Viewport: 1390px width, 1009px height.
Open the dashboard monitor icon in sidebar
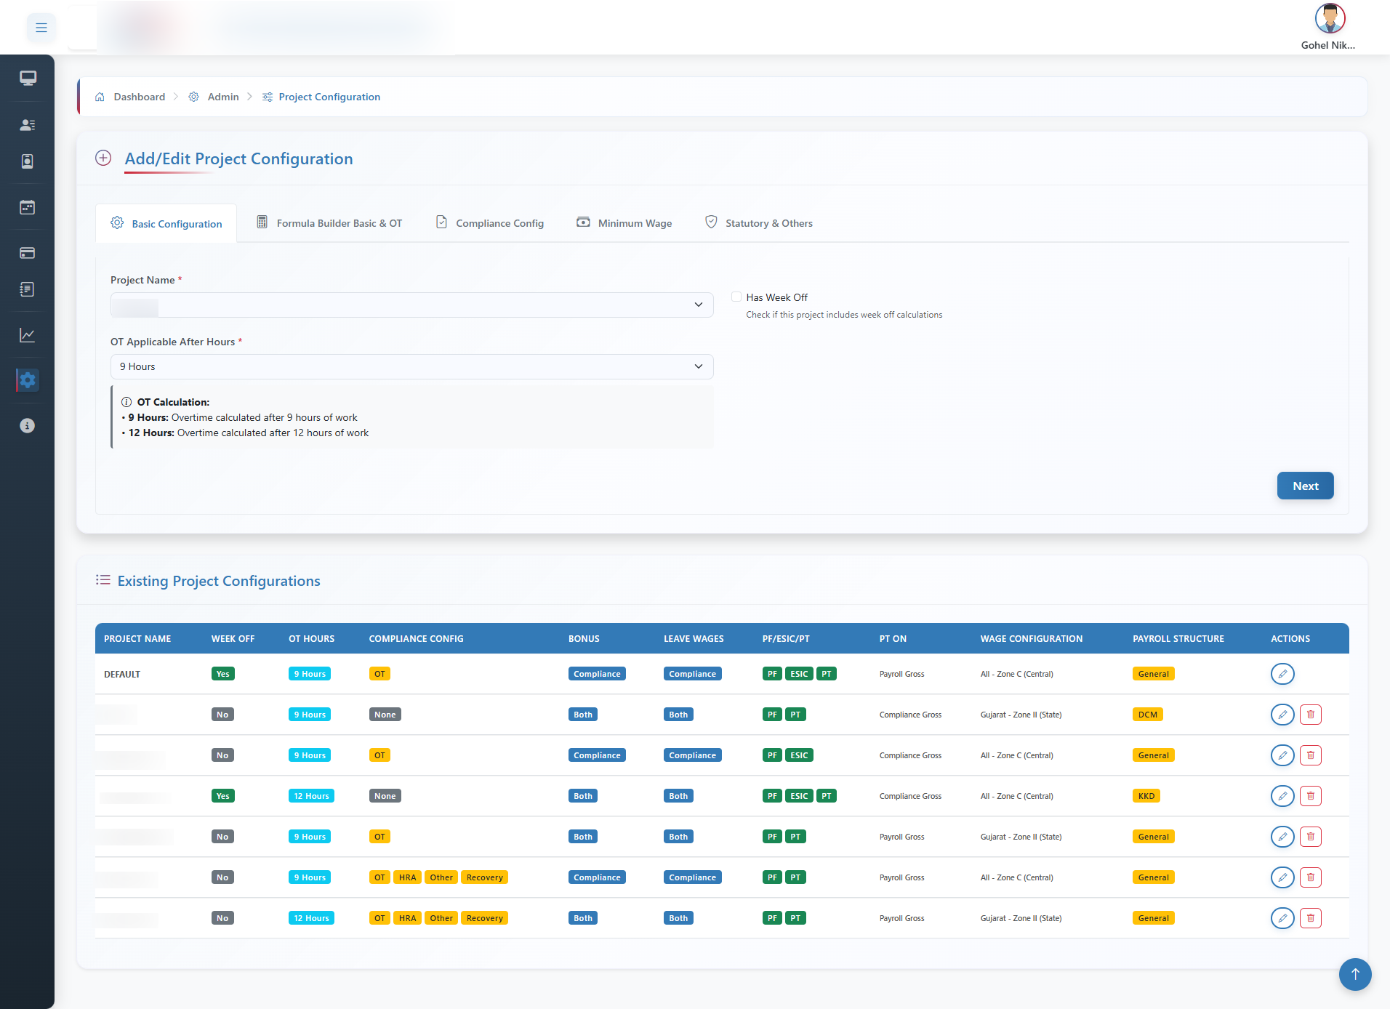[28, 78]
